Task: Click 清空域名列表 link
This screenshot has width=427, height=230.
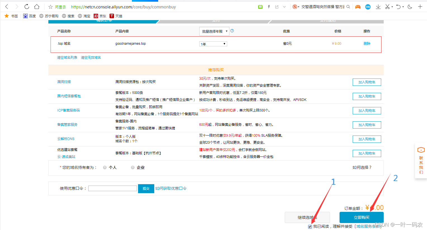Action: pyautogui.click(x=67, y=58)
